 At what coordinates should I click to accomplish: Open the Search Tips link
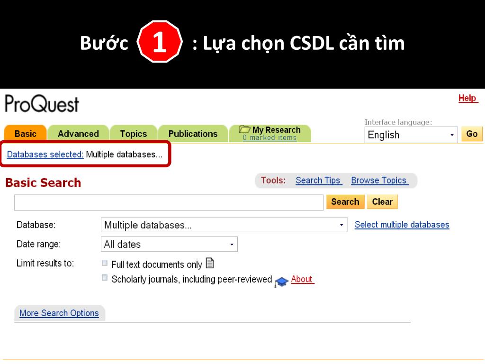point(319,180)
